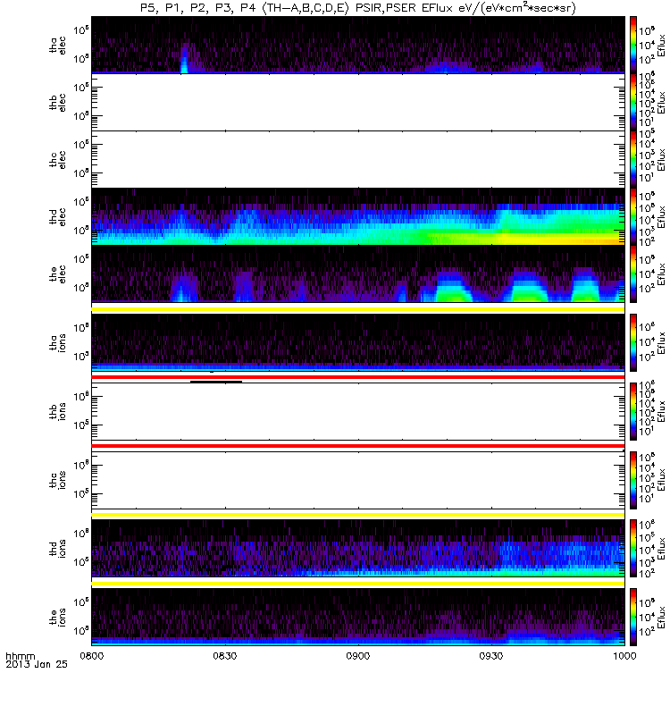
Task: Select the 'thb elec' axis label
Action: [58, 102]
